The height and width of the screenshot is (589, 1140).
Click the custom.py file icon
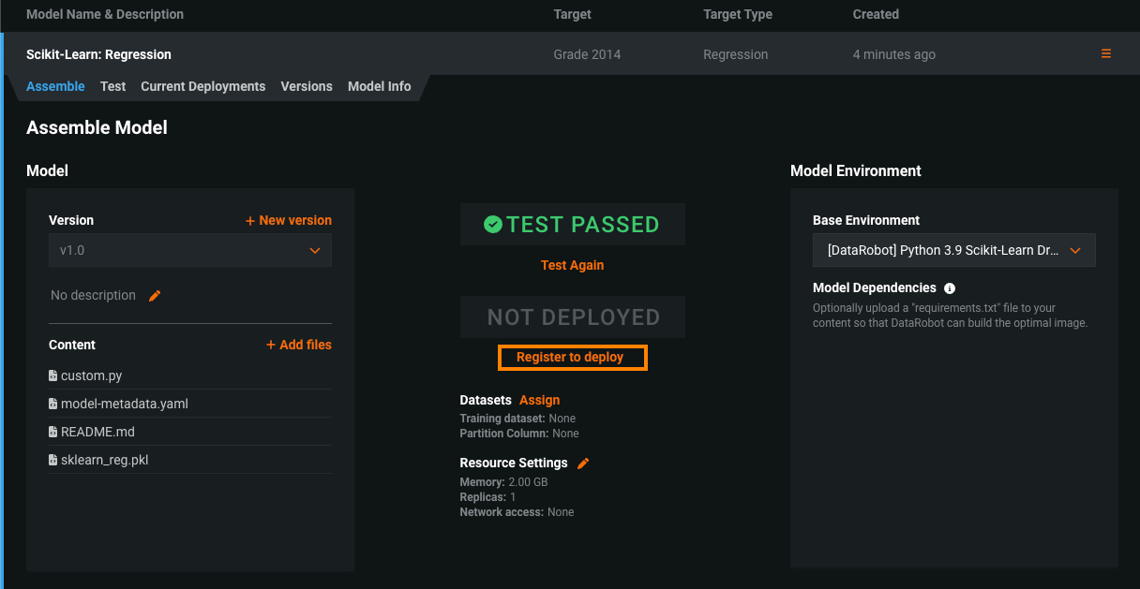pyautogui.click(x=53, y=375)
